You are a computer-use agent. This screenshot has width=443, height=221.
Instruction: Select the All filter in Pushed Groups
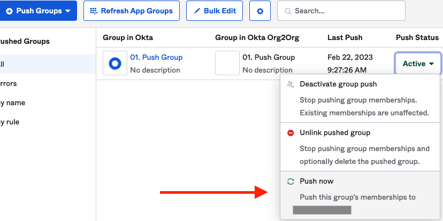tap(48, 64)
